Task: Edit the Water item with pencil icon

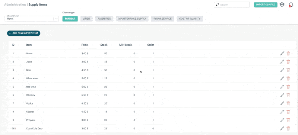Action: (282, 53)
